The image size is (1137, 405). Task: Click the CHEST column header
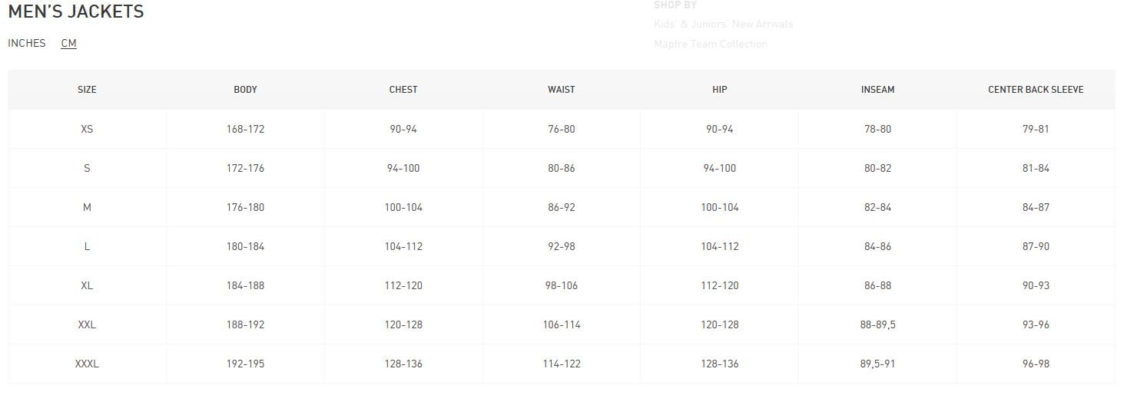(x=403, y=90)
